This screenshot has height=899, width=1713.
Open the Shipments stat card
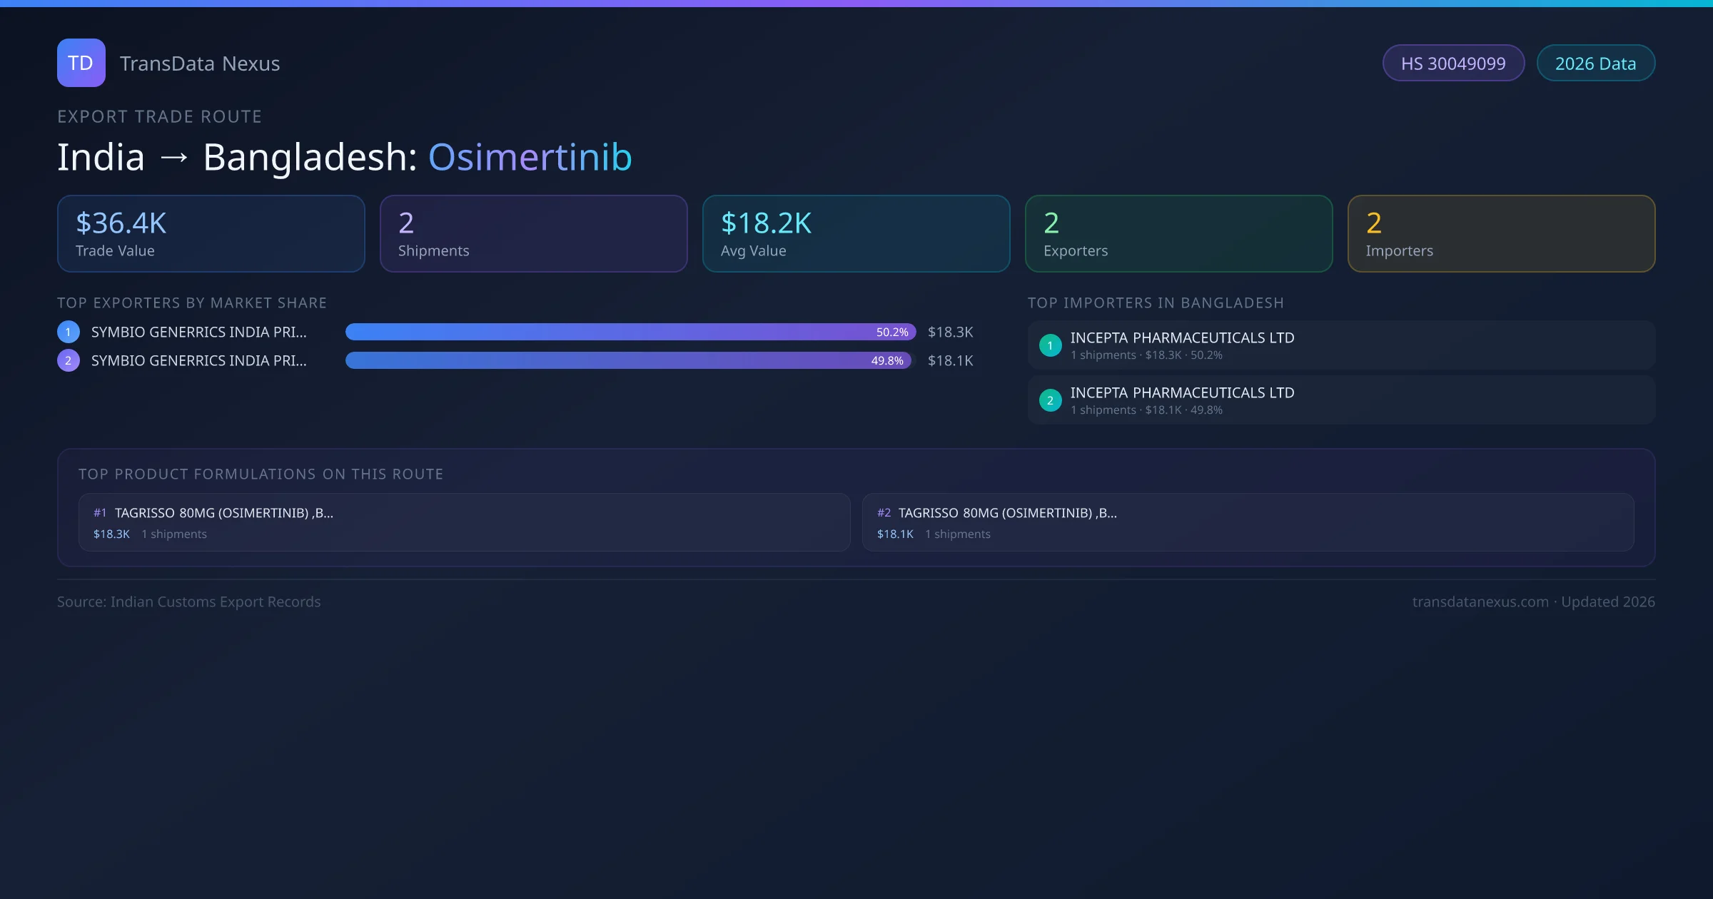click(x=533, y=234)
